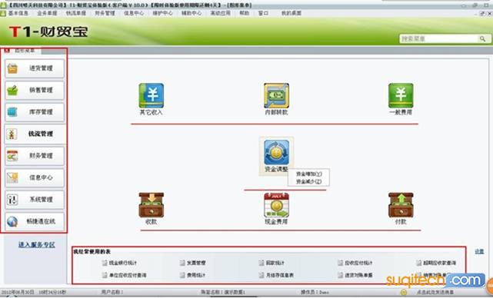
Task: Open the 收款 receipt treasure chest icon
Action: point(152,205)
